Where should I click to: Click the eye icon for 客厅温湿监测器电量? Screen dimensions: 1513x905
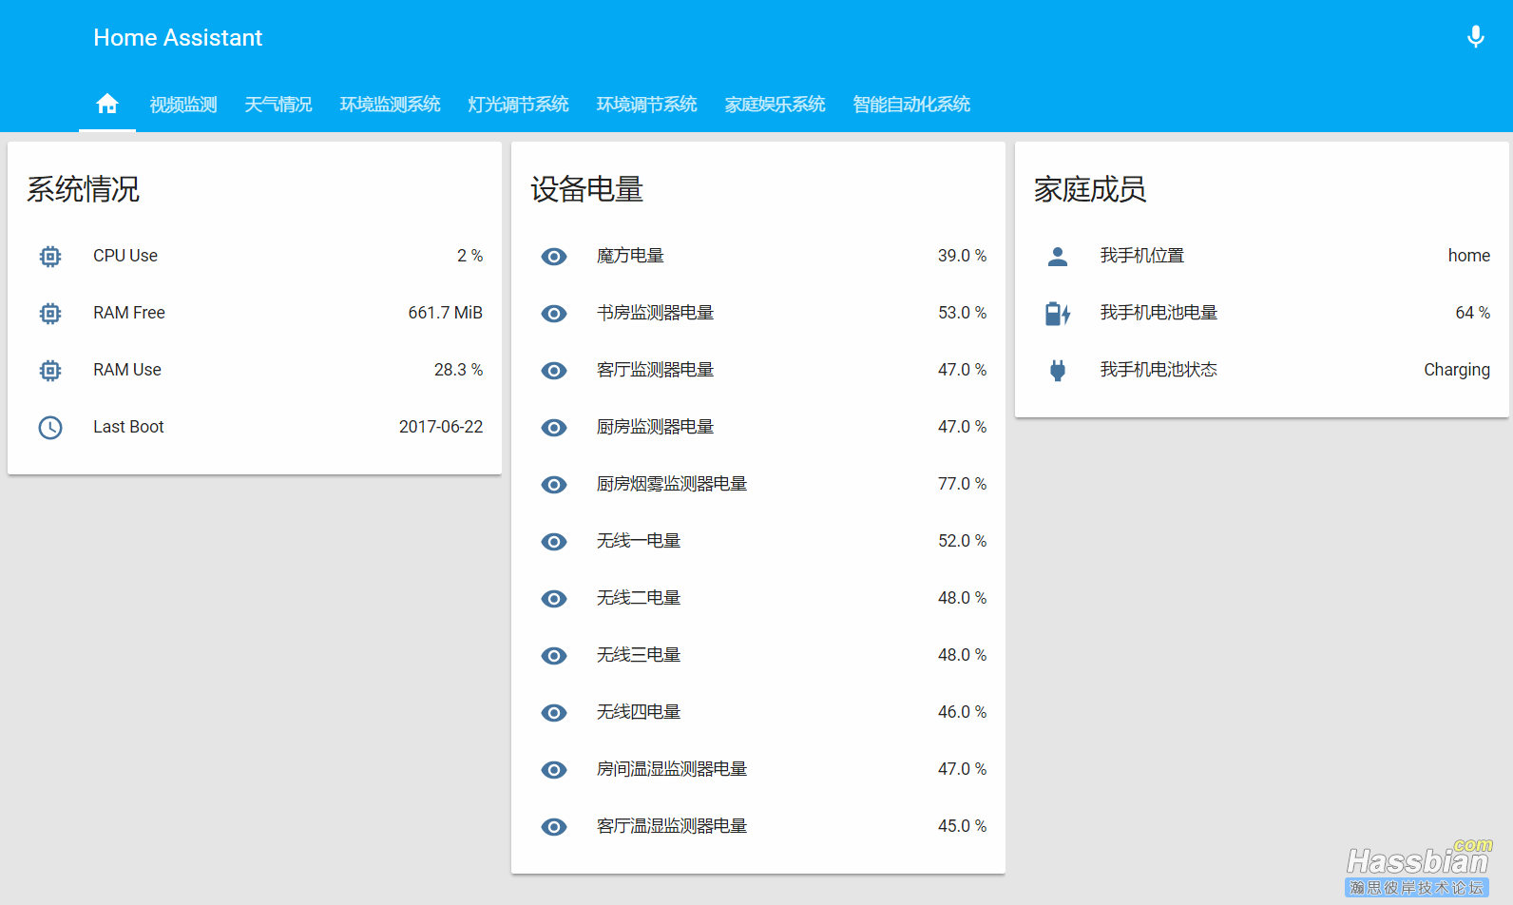[554, 826]
